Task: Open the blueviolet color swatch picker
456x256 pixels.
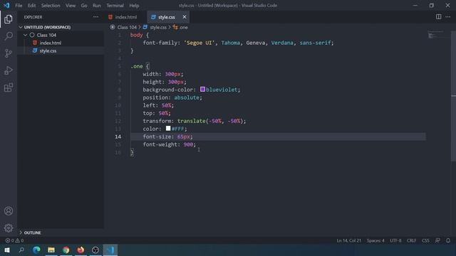Action: pos(202,89)
